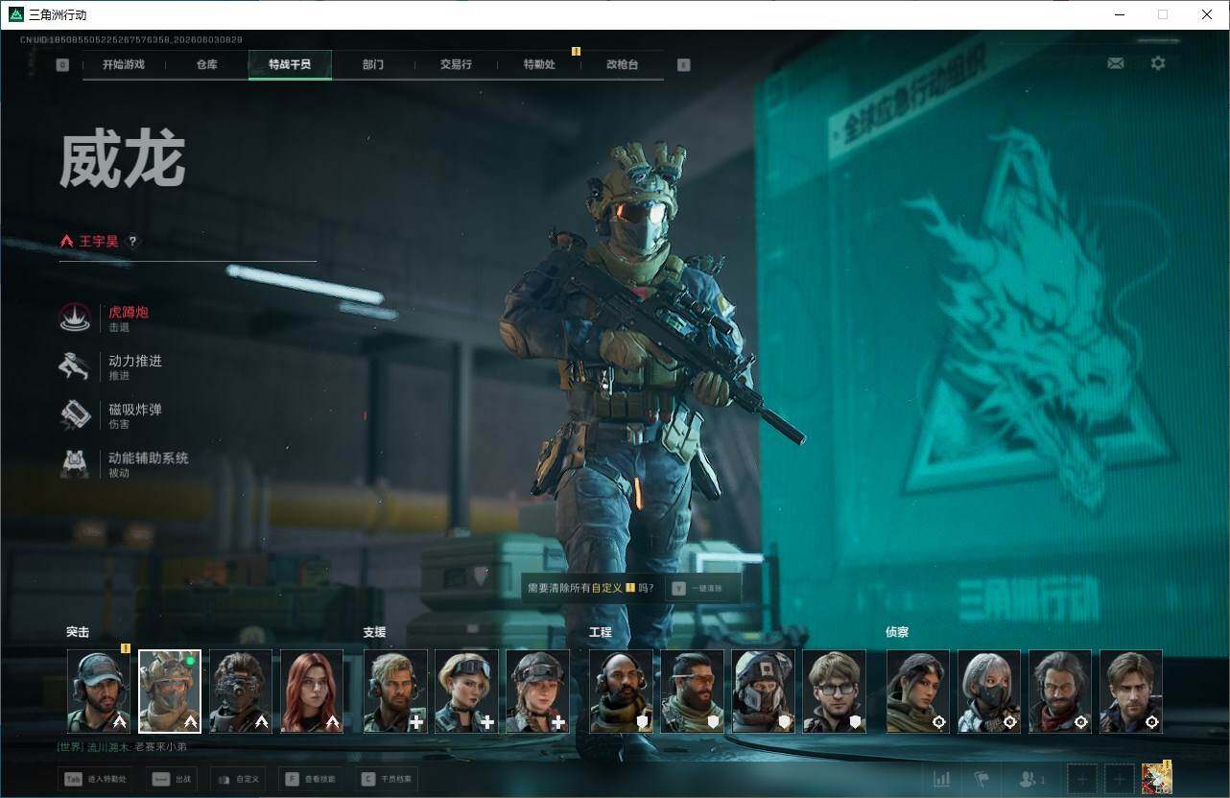The width and height of the screenshot is (1230, 798).
Task: Click the ? help icon beside 王宇昊
Action: pyautogui.click(x=132, y=242)
